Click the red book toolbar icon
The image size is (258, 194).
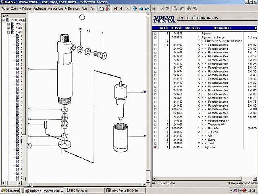click(108, 8)
